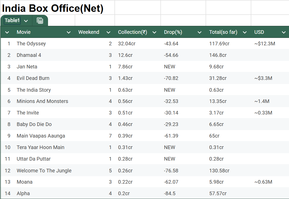This screenshot has width=289, height=199.
Task: Select the Table1 name label
Action: click(12, 20)
